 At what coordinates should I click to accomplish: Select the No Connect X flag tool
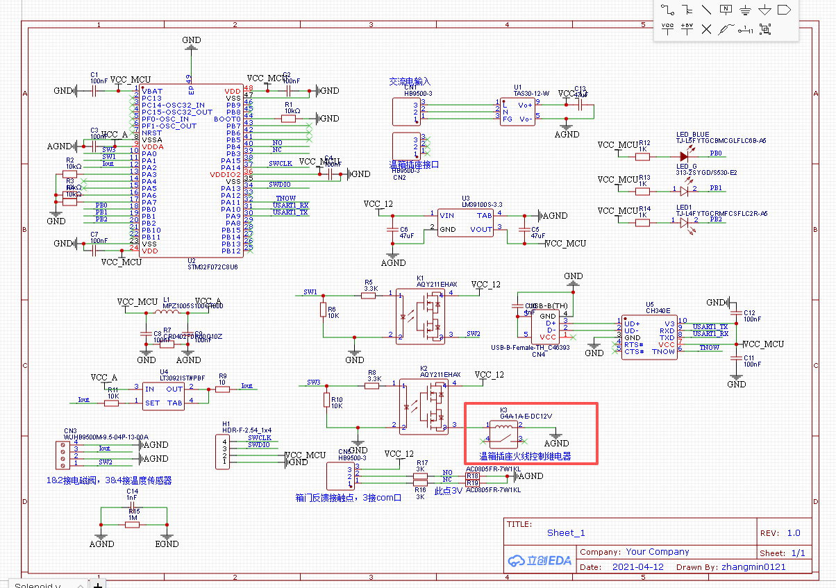(x=706, y=29)
